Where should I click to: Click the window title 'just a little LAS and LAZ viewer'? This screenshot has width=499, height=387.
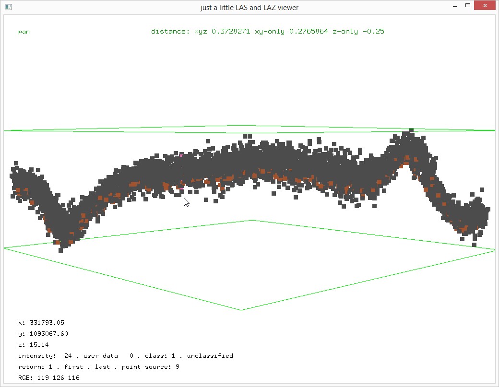[249, 8]
